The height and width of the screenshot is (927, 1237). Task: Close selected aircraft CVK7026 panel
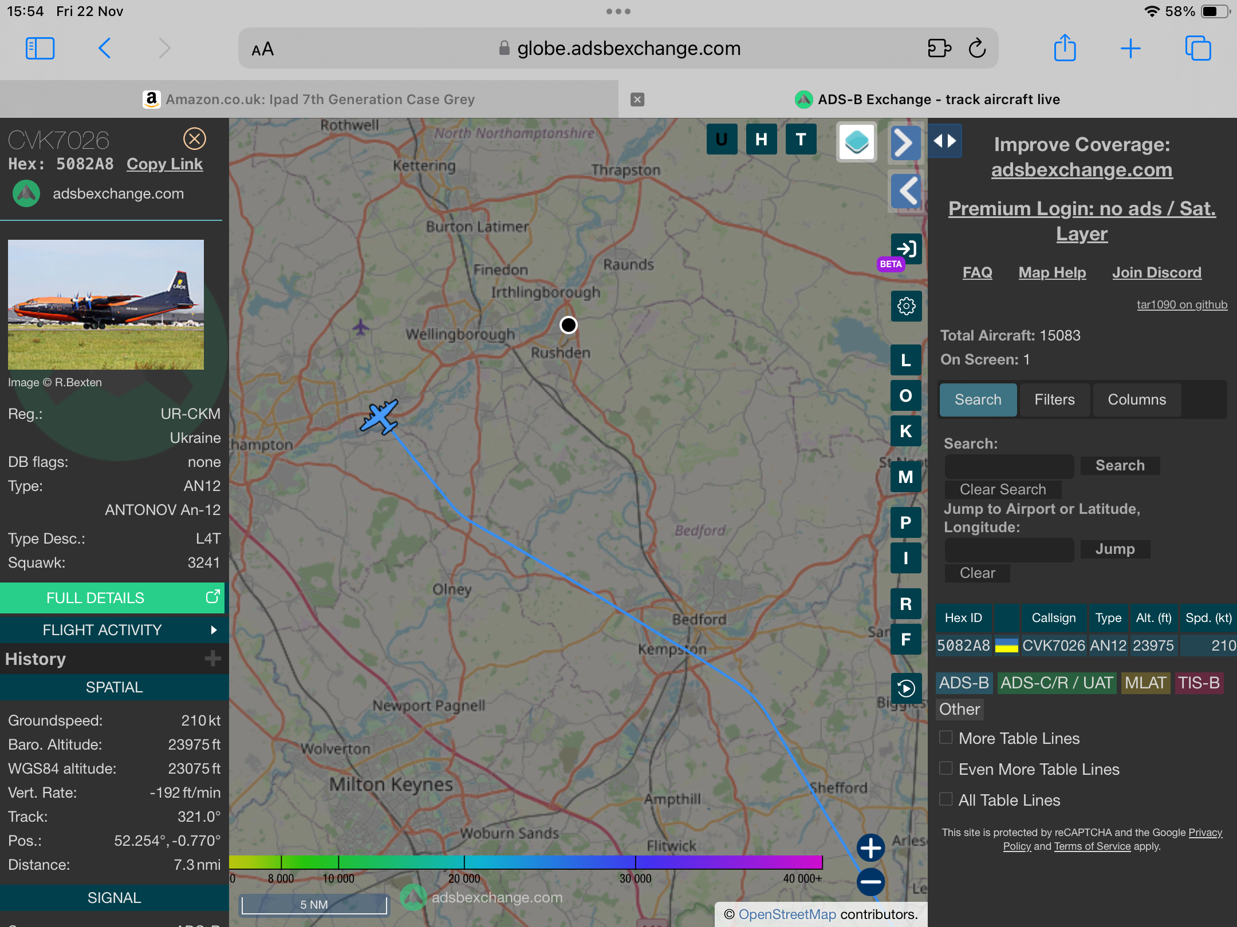pyautogui.click(x=194, y=138)
